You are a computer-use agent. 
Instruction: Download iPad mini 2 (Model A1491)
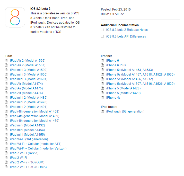29,107
